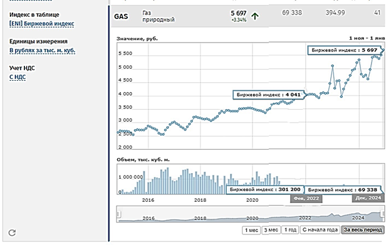This screenshot has width=391, height=252.
Task: Click the GAS ticker in the table row
Action: coord(122,16)
